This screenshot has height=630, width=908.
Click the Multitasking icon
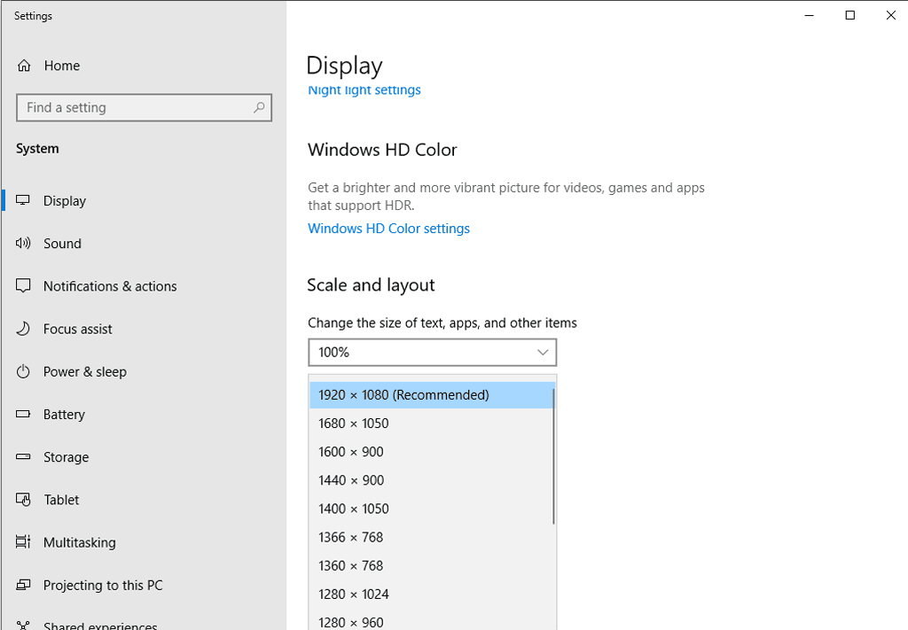23,541
